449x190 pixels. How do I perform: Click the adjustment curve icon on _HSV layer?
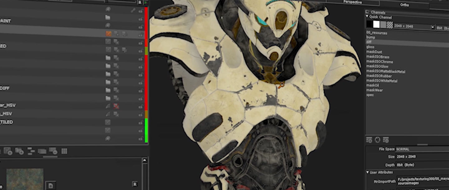[x=108, y=114]
